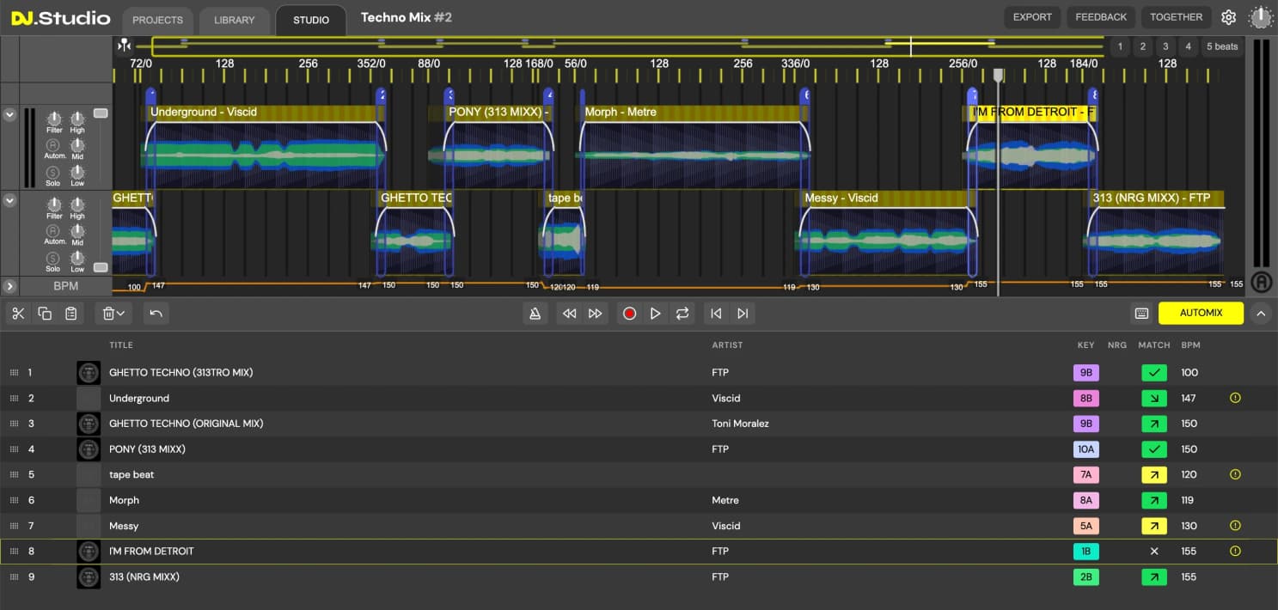
Task: Click the undo arrow icon
Action: (x=156, y=314)
